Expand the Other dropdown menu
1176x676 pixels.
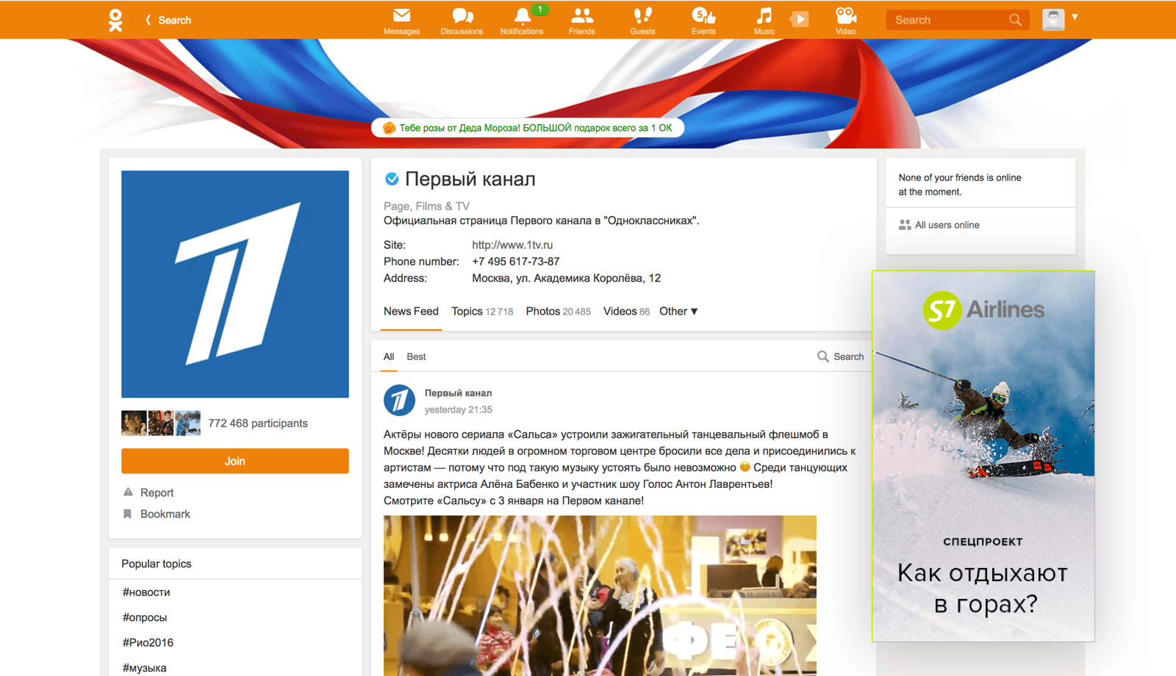(678, 312)
